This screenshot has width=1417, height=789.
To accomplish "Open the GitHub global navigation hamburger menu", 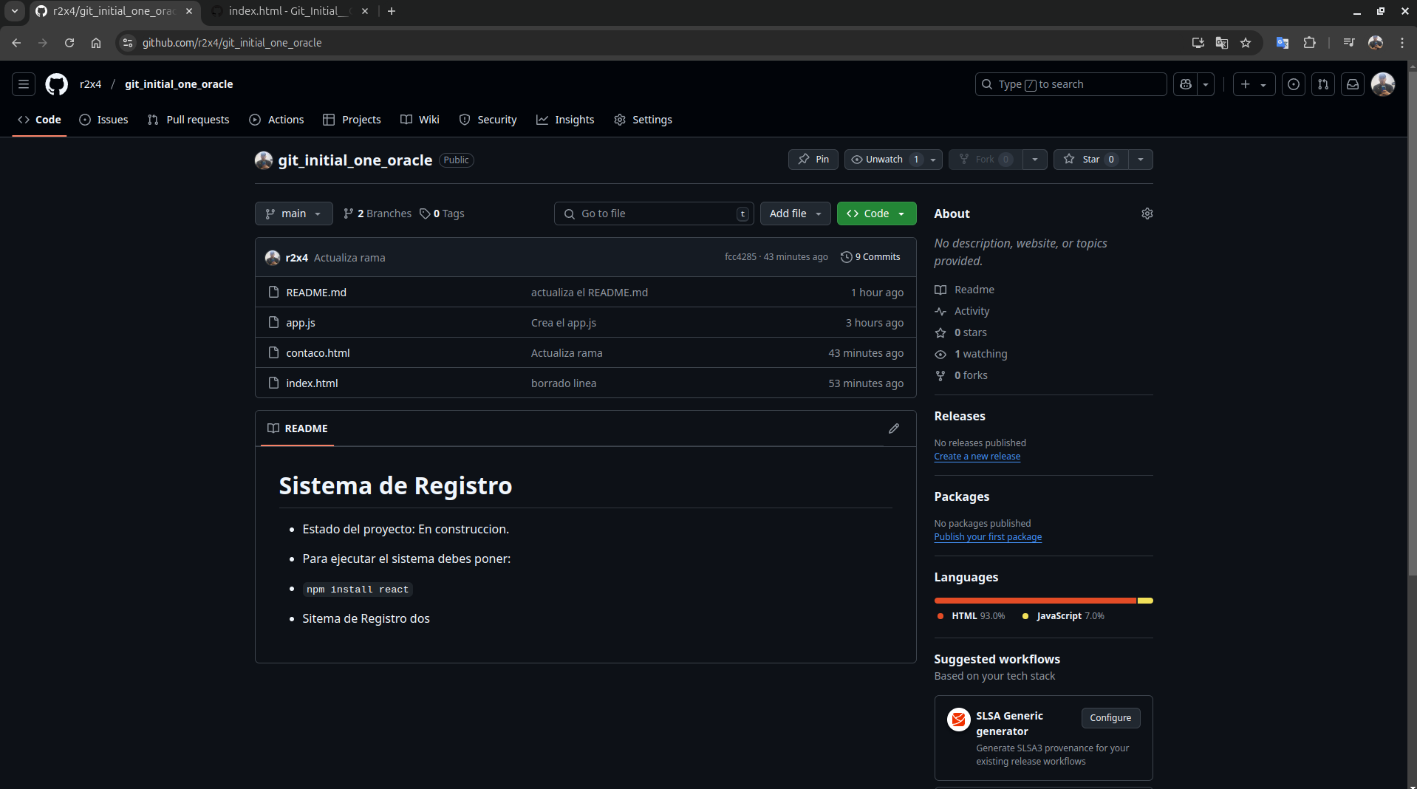I will point(24,84).
